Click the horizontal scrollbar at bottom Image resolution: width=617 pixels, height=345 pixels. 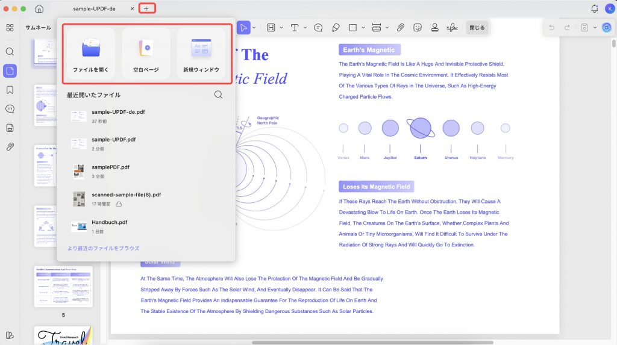point(372,343)
